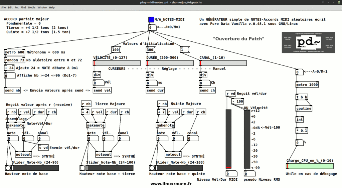Open the Window menu
This screenshot has width=342, height=188.
click(42, 7)
